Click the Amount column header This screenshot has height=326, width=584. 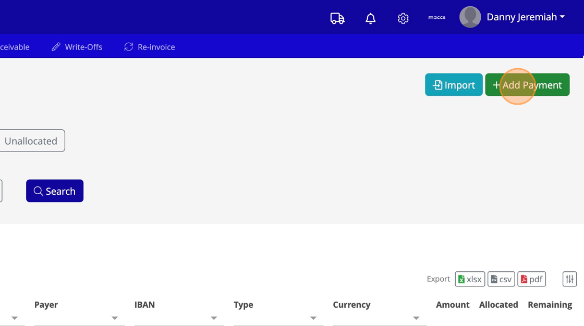(x=453, y=305)
